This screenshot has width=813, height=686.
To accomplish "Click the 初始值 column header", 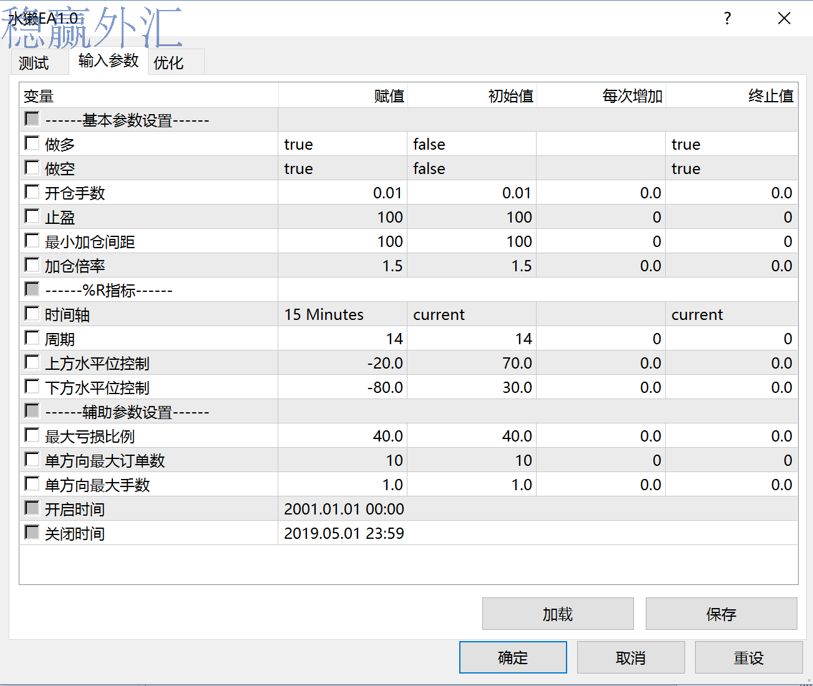I will click(x=472, y=95).
